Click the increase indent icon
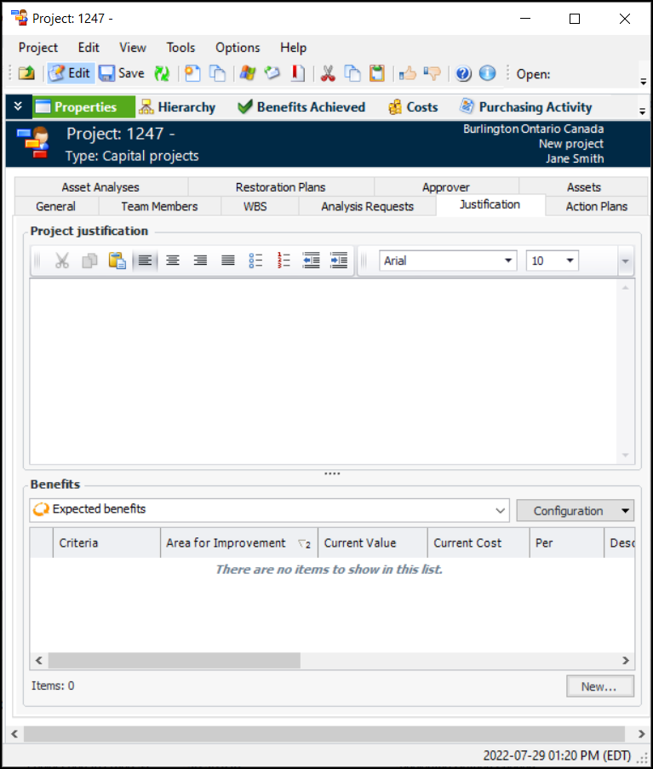653x769 pixels. click(x=339, y=261)
